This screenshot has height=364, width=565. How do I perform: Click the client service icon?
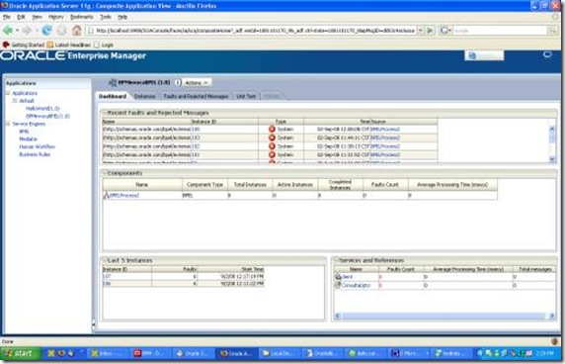click(x=338, y=277)
